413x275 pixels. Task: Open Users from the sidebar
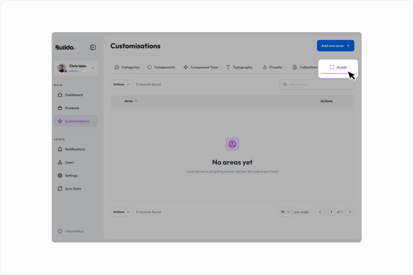click(x=76, y=162)
